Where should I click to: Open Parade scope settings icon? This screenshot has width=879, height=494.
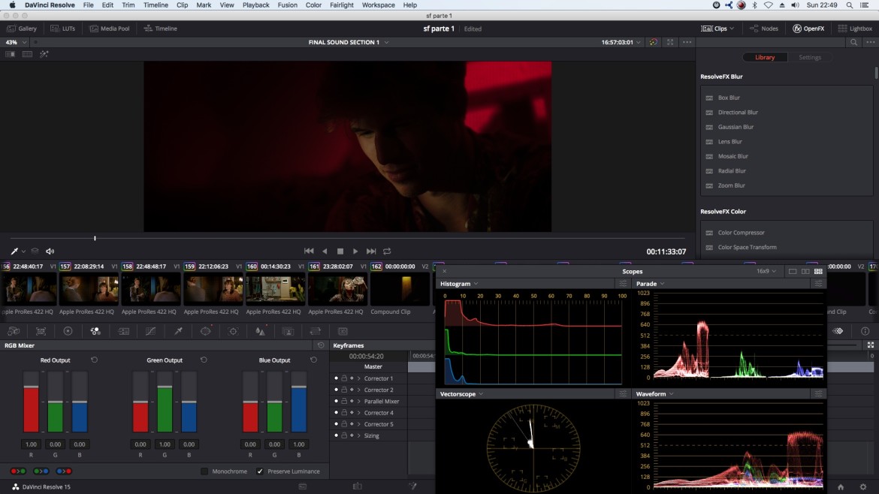pyautogui.click(x=818, y=284)
